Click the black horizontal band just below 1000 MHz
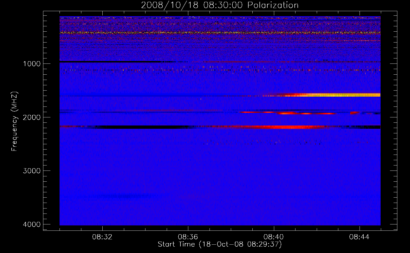 [x=110, y=62]
